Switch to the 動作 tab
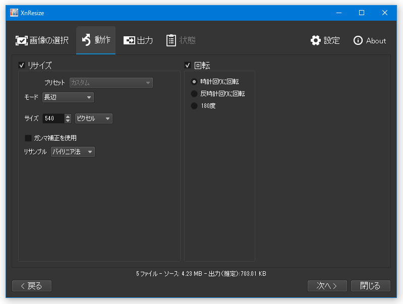This screenshot has width=403, height=304. (96, 40)
